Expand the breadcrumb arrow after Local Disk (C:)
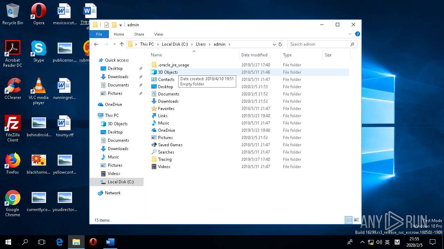Image resolution: width=444 pixels, height=249 pixels. click(192, 44)
